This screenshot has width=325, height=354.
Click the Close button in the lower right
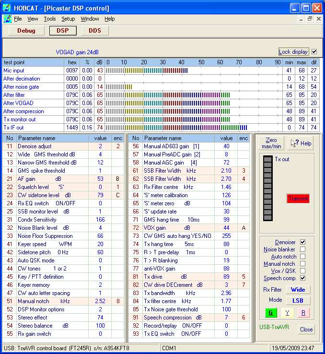(x=306, y=330)
